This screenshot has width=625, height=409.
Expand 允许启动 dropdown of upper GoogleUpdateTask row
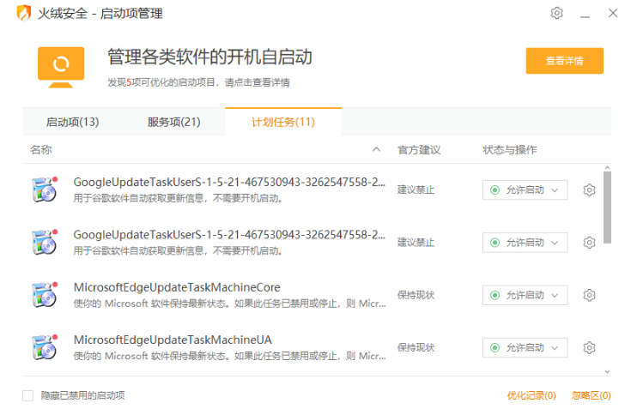(525, 190)
